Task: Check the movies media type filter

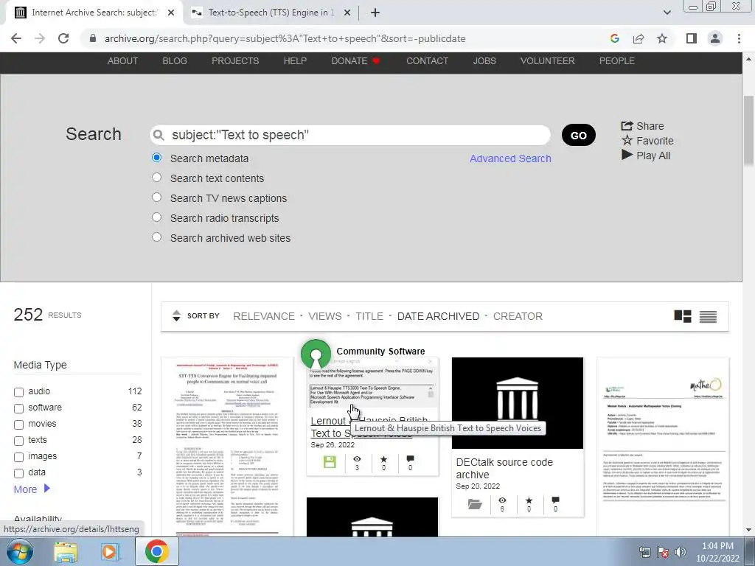Action: point(18,425)
